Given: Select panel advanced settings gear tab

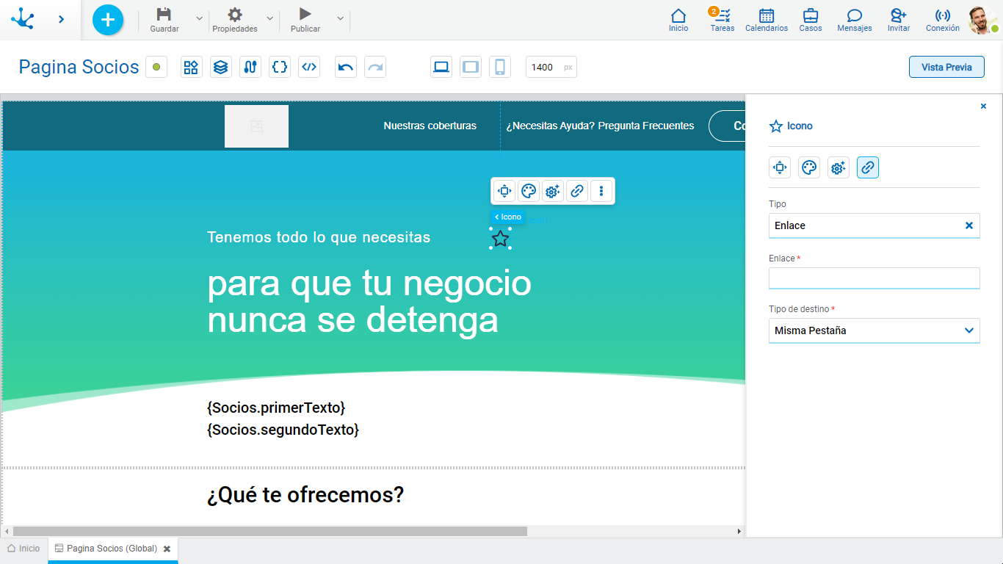Looking at the screenshot, I should click(x=839, y=167).
